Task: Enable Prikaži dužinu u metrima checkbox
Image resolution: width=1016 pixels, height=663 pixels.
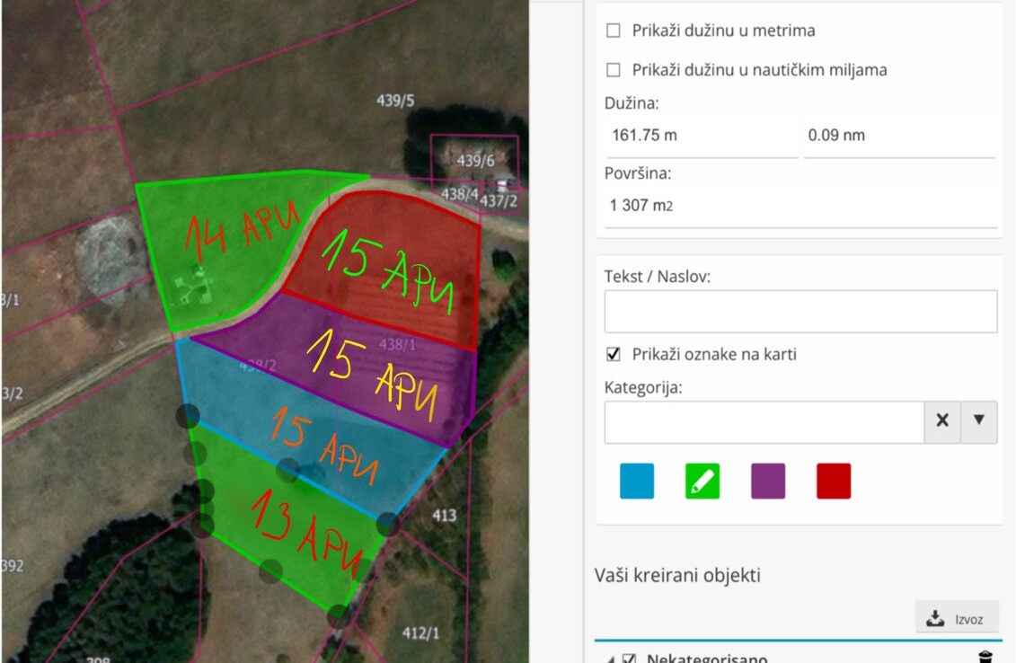Action: click(614, 31)
